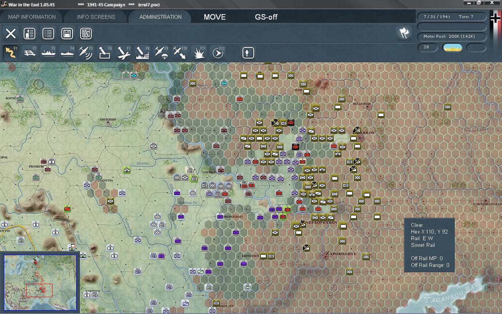
Task: Open the brick-pattern grid icon
Action: (86, 33)
